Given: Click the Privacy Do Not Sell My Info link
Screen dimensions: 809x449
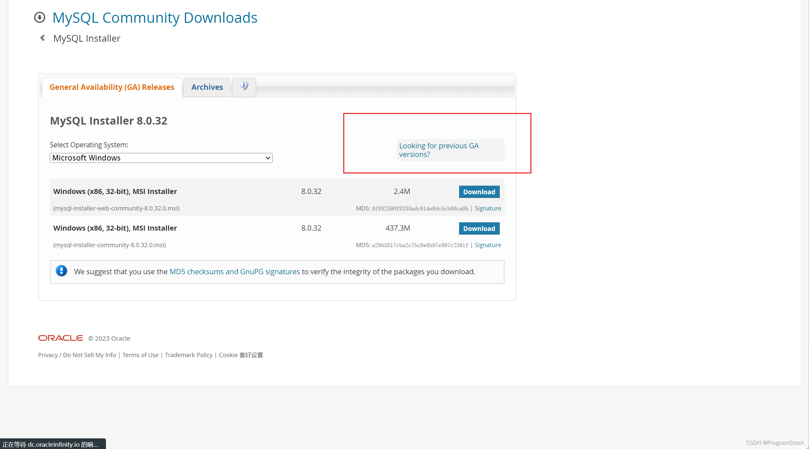Looking at the screenshot, I should tap(77, 355).
